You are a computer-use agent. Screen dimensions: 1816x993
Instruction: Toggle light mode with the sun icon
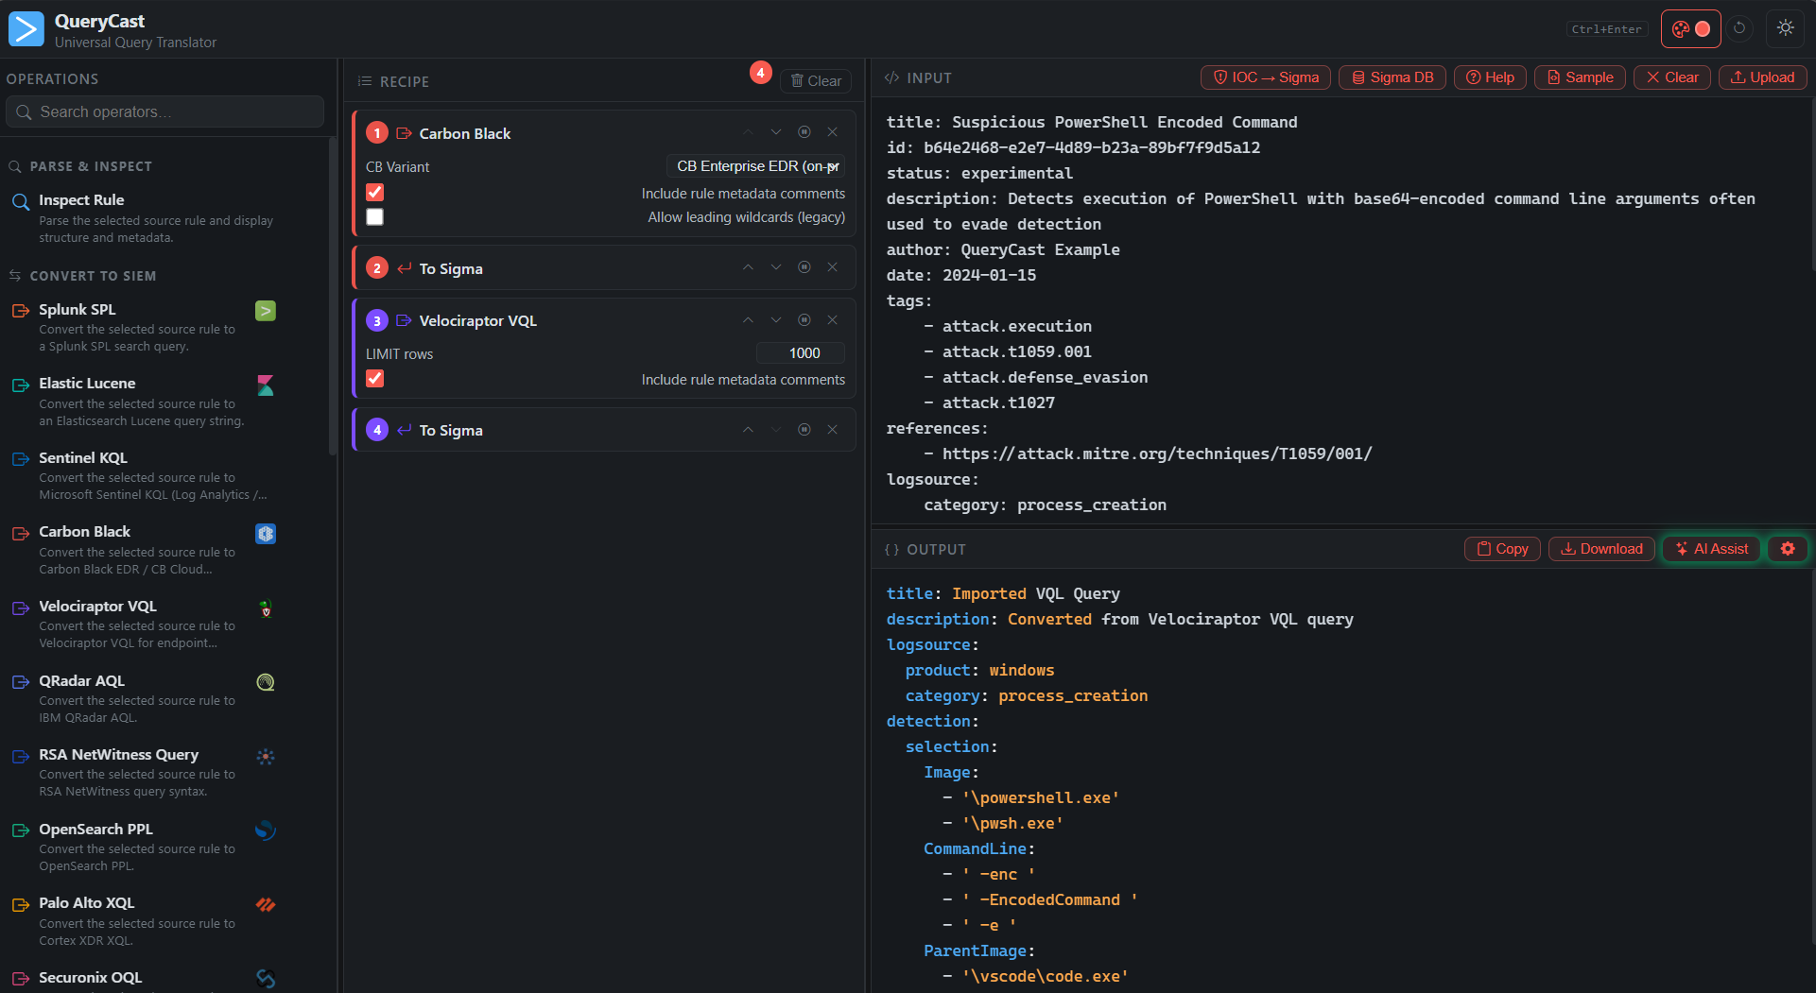point(1786,28)
